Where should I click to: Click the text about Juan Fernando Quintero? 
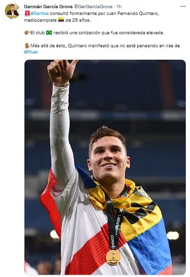[x=91, y=16]
